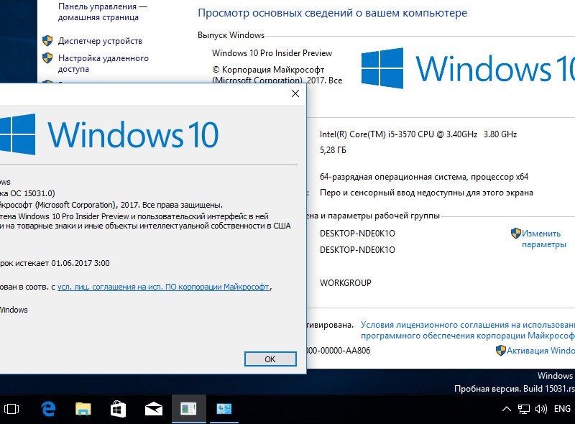The height and width of the screenshot is (424, 575).
Task: Open the Microsoft software license terms link in dialog
Action: pyautogui.click(x=163, y=287)
